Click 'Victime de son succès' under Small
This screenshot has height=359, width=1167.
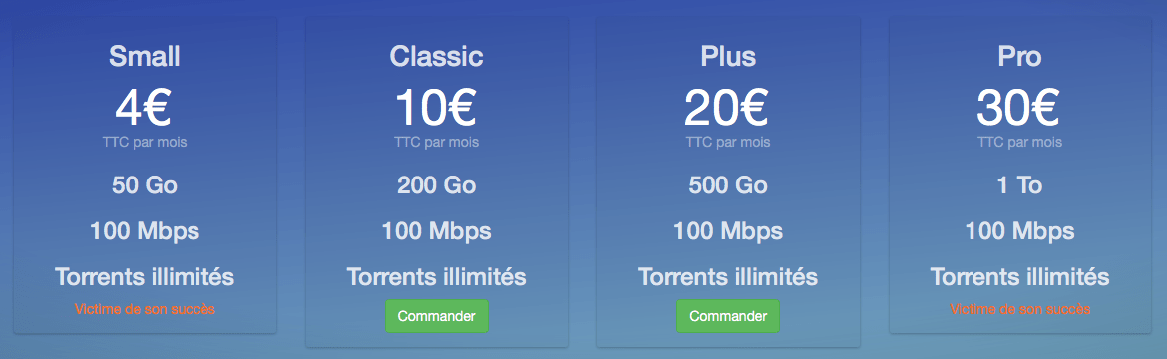(x=145, y=309)
